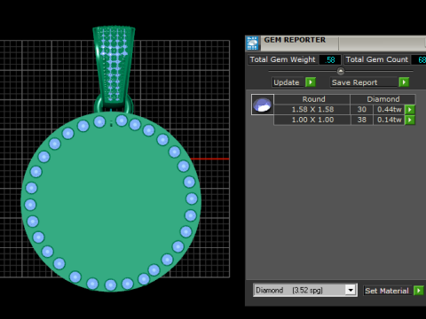Click the 0.14tw weight cell

[x=389, y=120]
